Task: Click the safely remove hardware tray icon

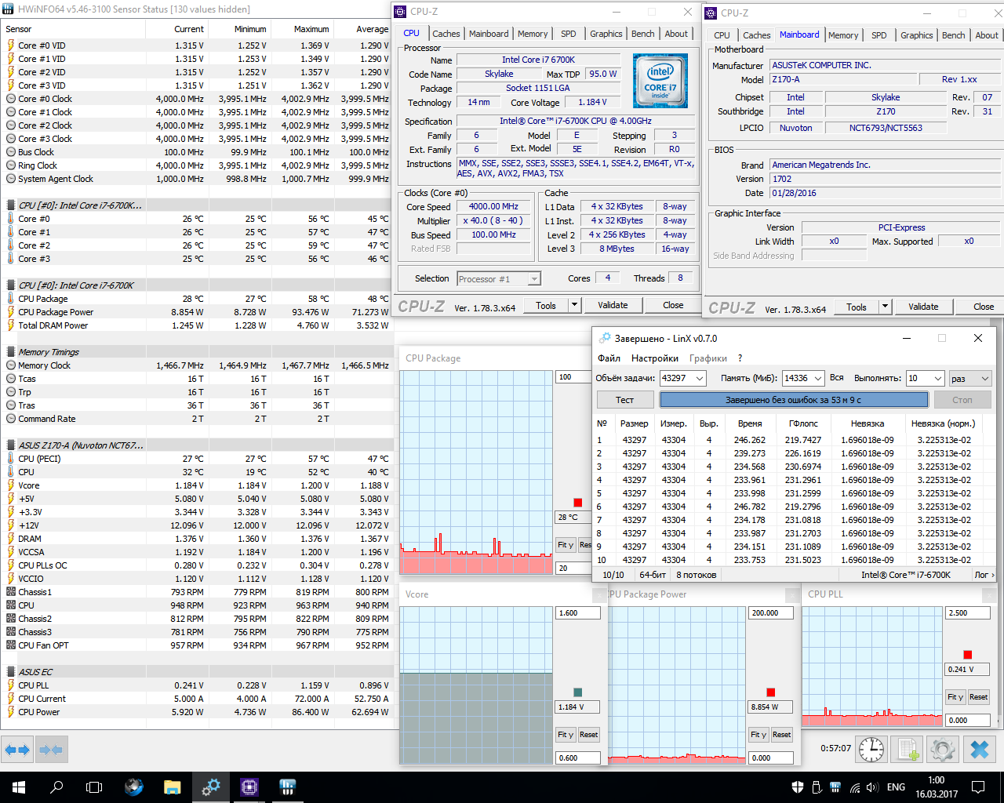Action: point(817,787)
